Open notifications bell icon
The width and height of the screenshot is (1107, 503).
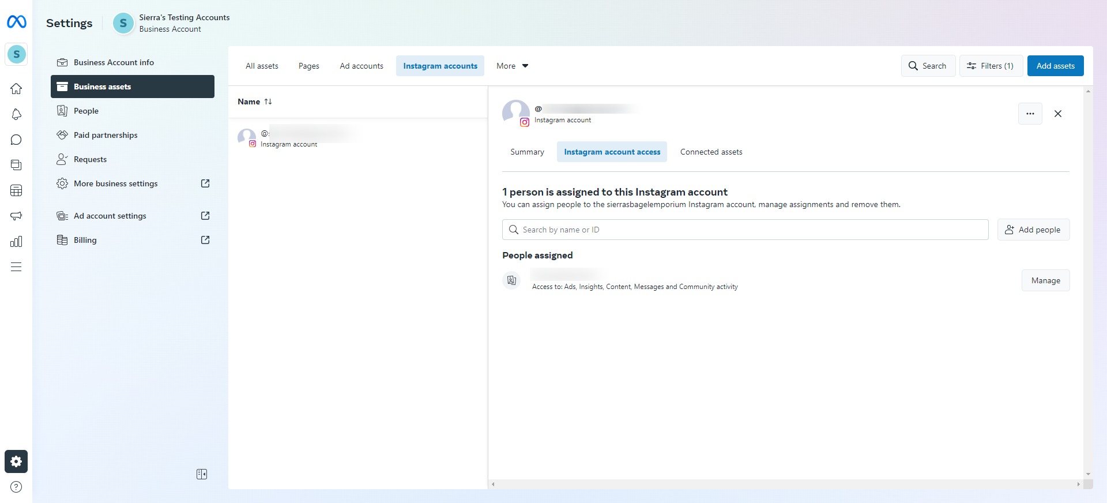point(16,114)
